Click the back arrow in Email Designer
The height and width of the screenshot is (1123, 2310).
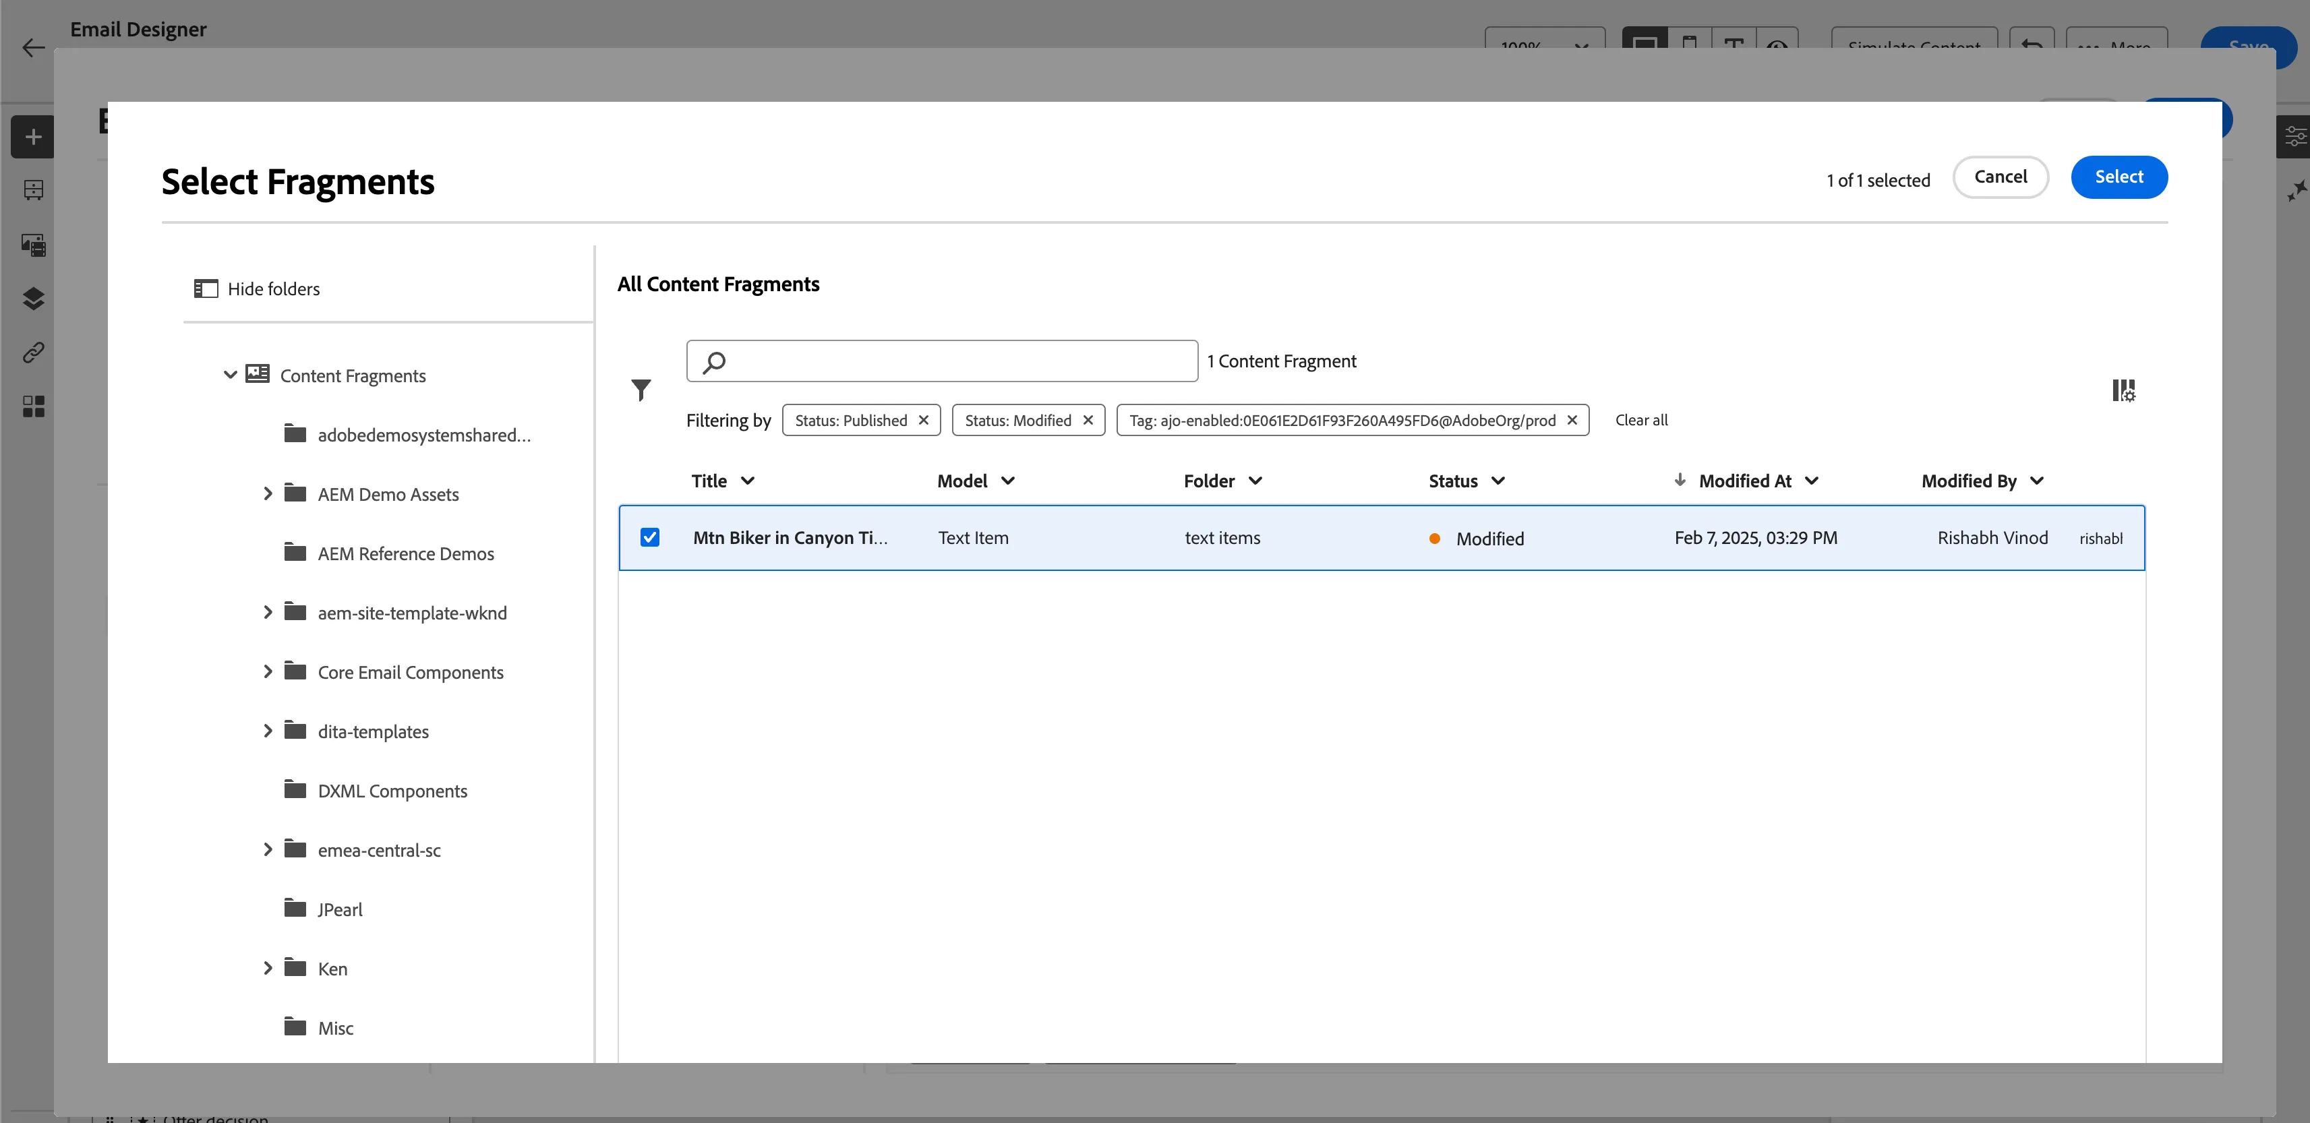(x=33, y=47)
